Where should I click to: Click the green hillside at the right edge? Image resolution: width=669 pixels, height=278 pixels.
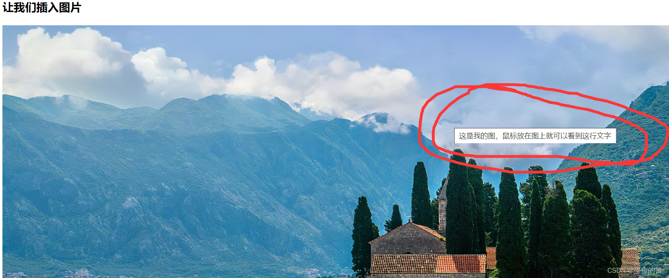(644, 160)
